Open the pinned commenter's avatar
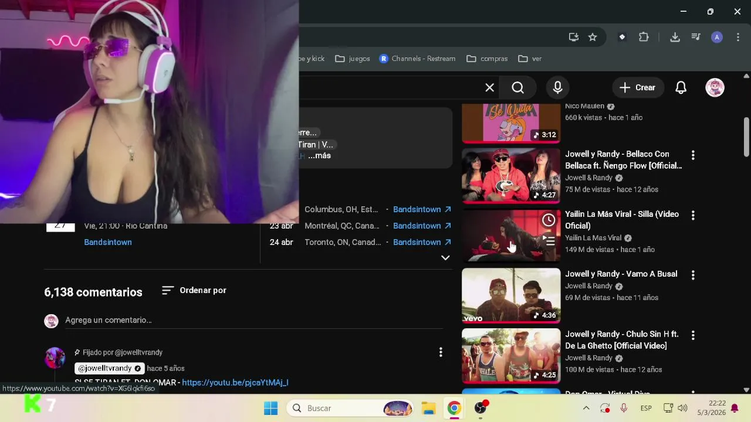 (55, 358)
